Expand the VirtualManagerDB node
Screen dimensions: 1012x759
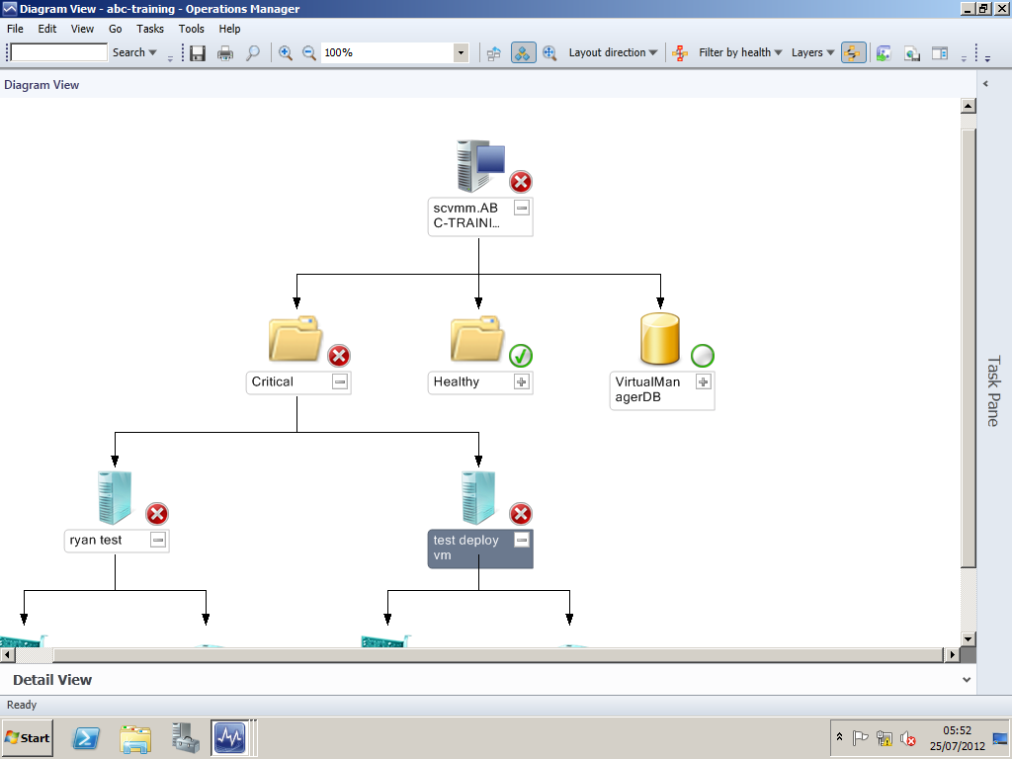pos(704,381)
